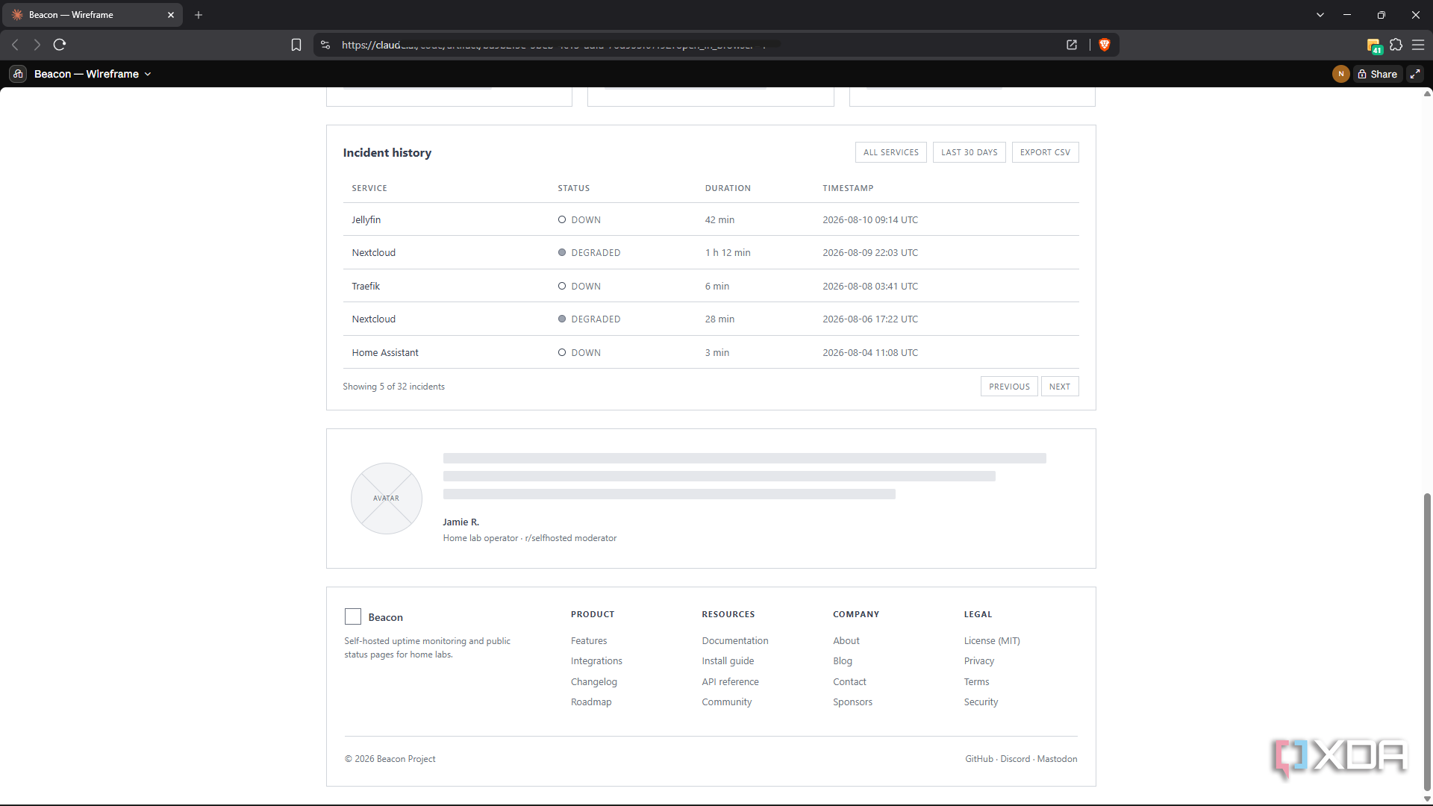Open the Documentation footer link
The width and height of the screenshot is (1433, 806).
pyautogui.click(x=734, y=640)
